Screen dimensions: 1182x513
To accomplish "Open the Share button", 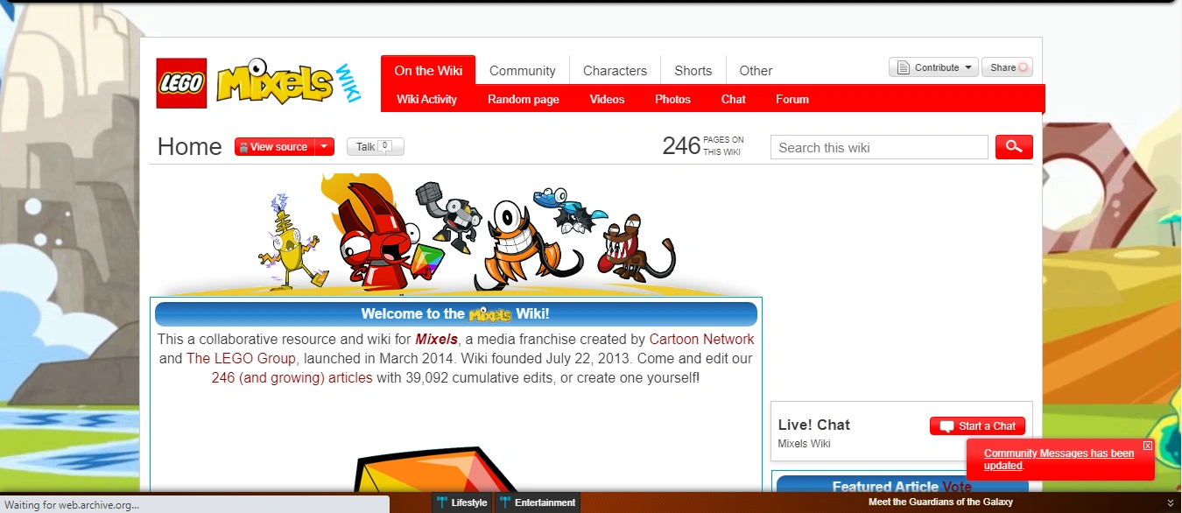I will pyautogui.click(x=1007, y=67).
